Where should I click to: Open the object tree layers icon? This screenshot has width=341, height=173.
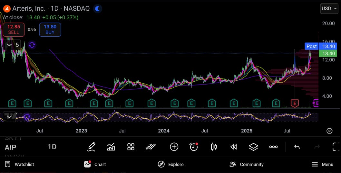[253, 147]
